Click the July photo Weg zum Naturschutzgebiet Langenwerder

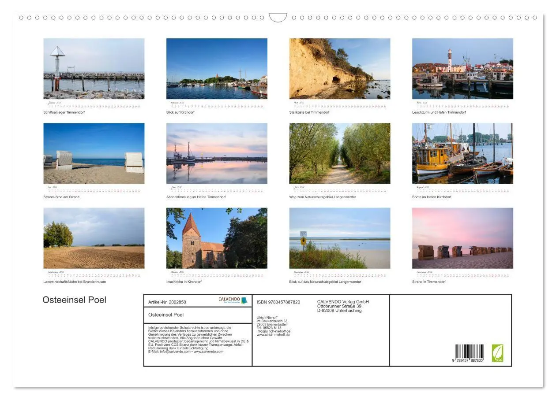(x=340, y=153)
